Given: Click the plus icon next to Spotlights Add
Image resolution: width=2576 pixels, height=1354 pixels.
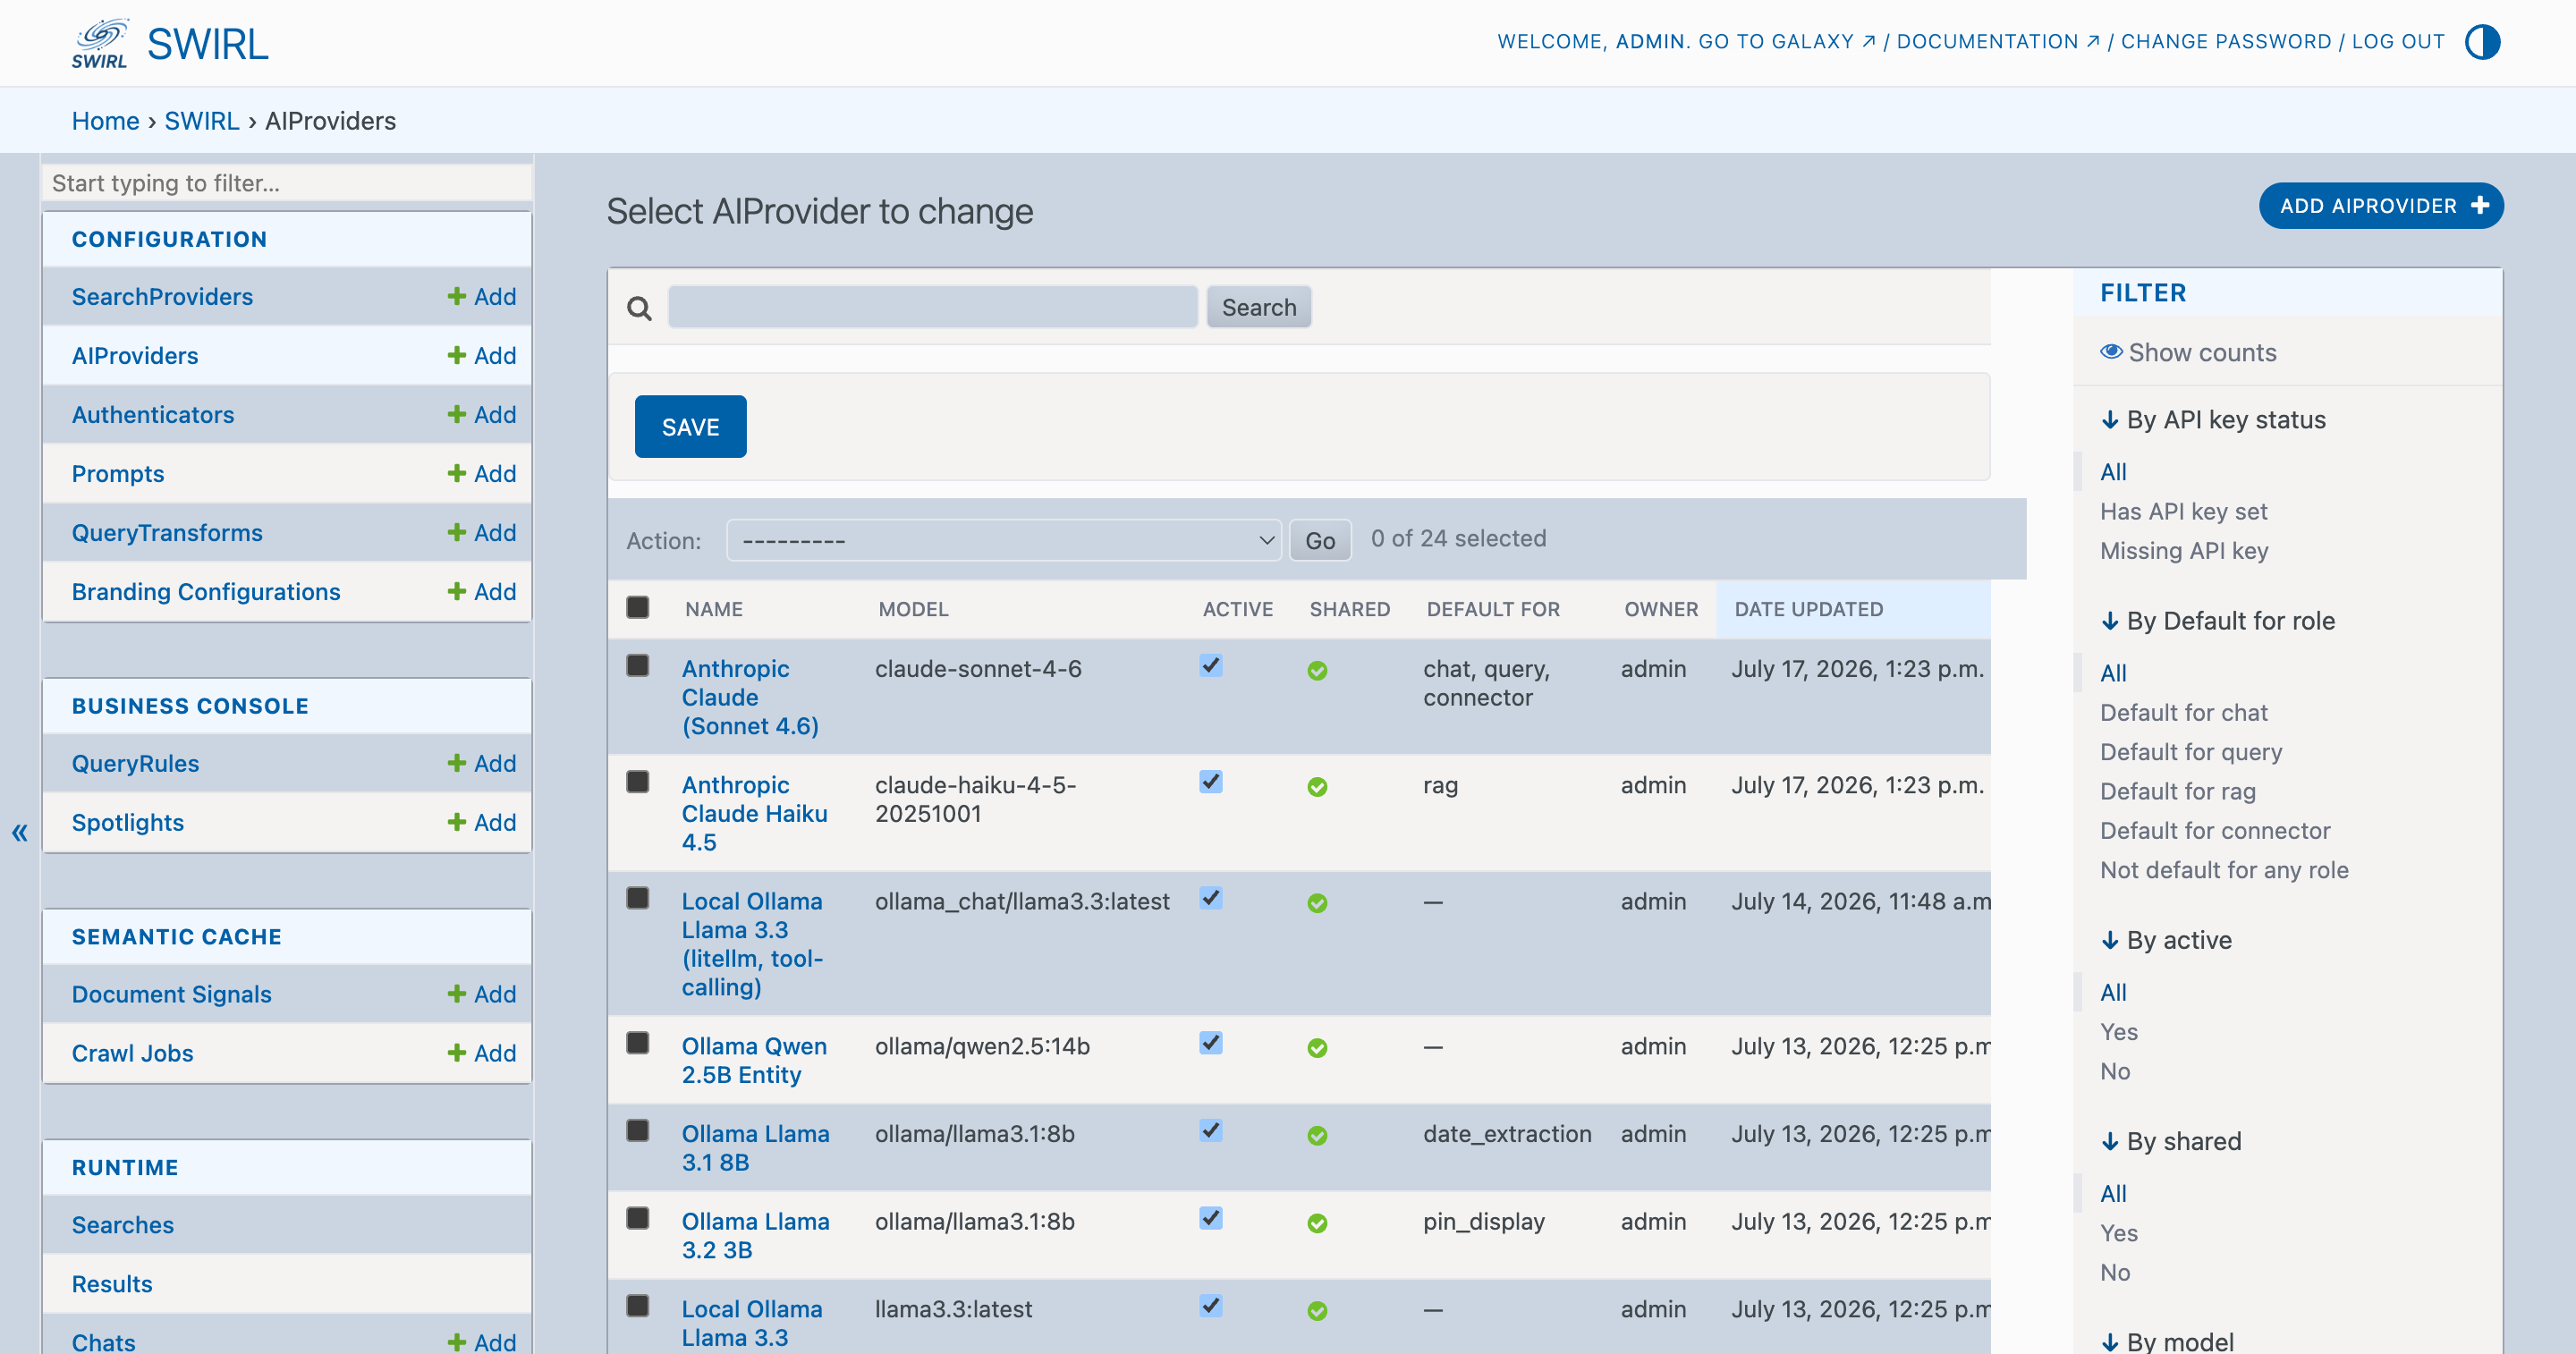Looking at the screenshot, I should [457, 822].
